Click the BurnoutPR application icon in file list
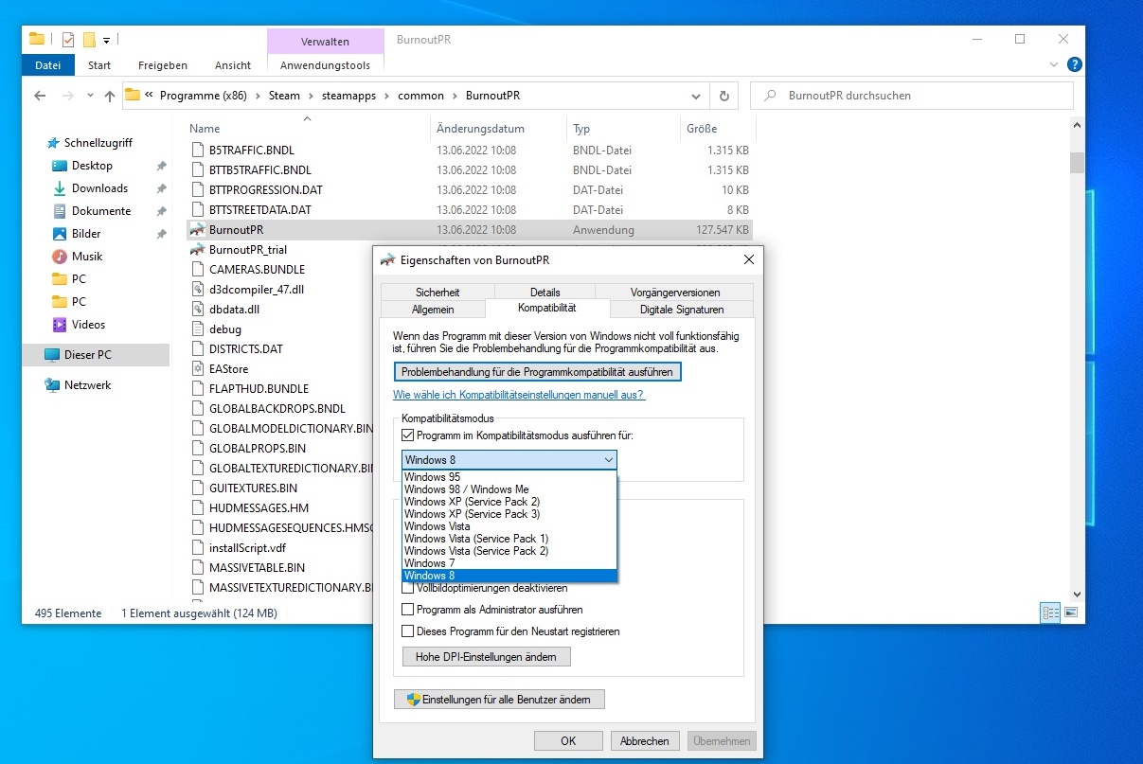The image size is (1143, 764). click(197, 230)
